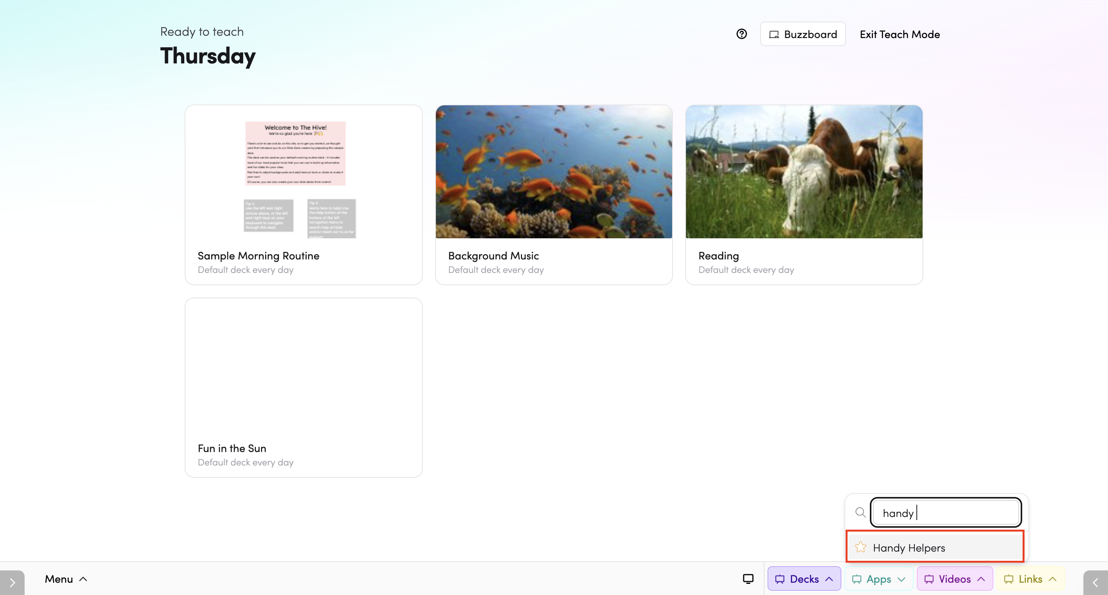Open the Links dropdown

coord(1030,579)
